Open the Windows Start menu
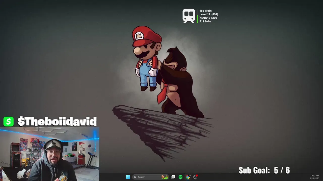323x181 pixels. click(x=128, y=177)
